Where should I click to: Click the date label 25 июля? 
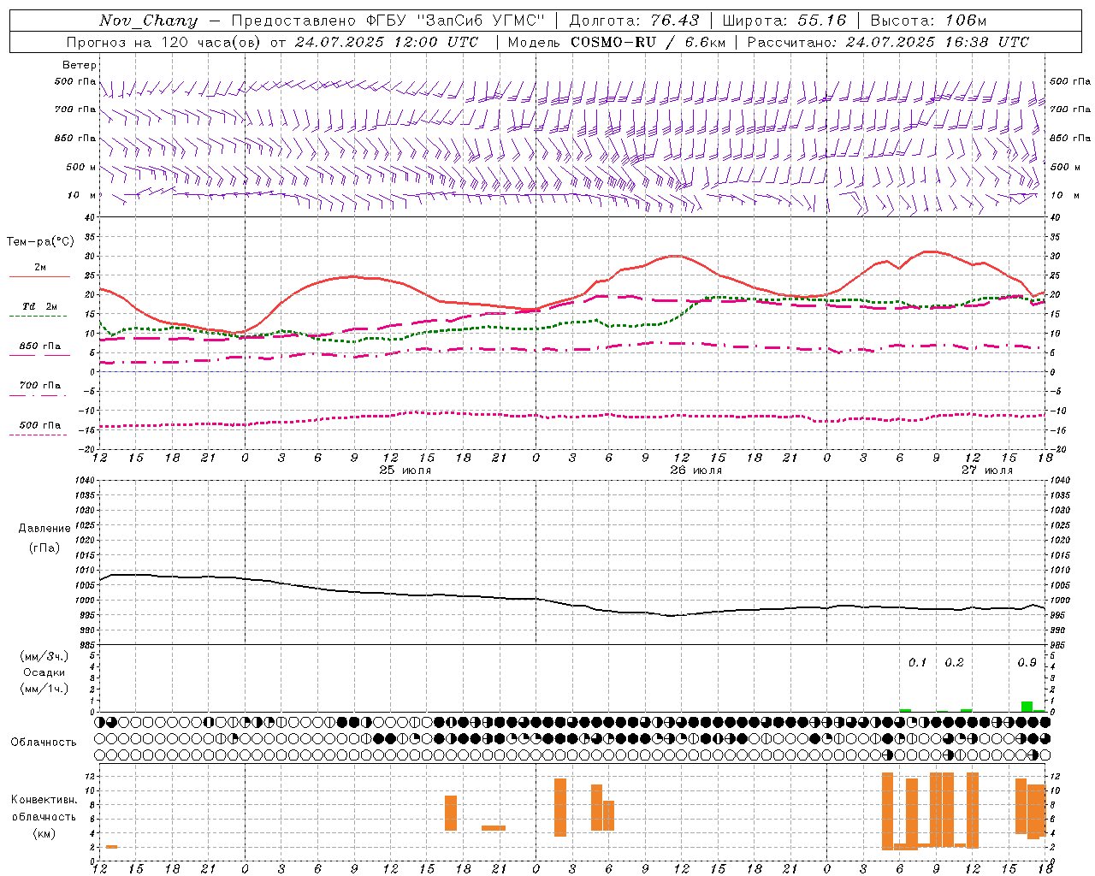(405, 471)
